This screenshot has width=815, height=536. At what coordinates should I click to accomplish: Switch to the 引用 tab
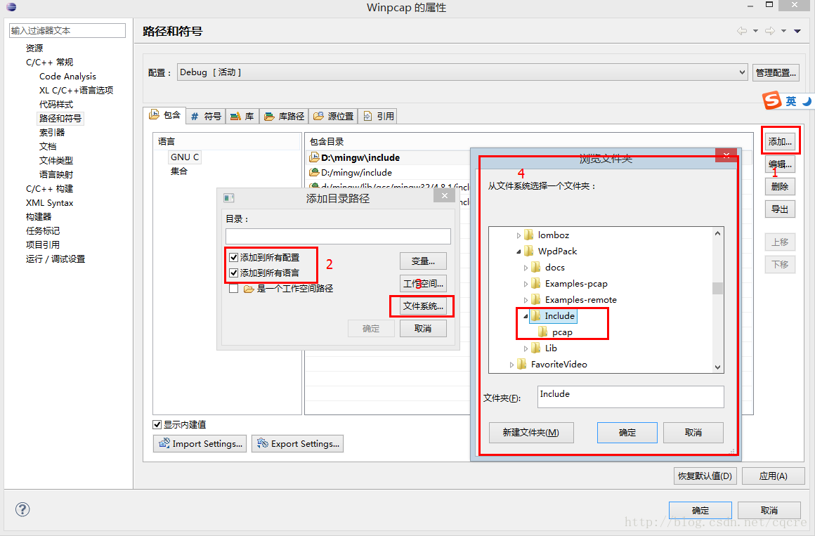[x=378, y=116]
